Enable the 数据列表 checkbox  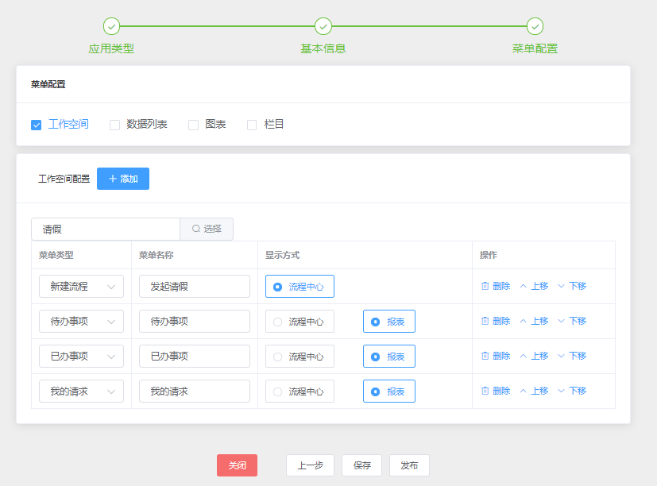click(114, 125)
